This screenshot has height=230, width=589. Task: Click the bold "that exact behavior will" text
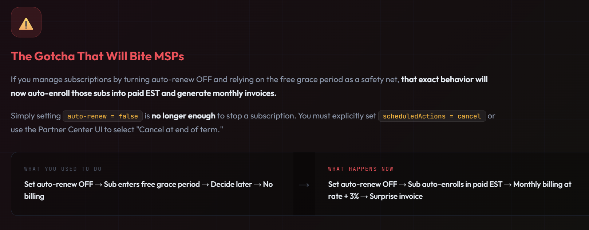pyautogui.click(x=444, y=80)
